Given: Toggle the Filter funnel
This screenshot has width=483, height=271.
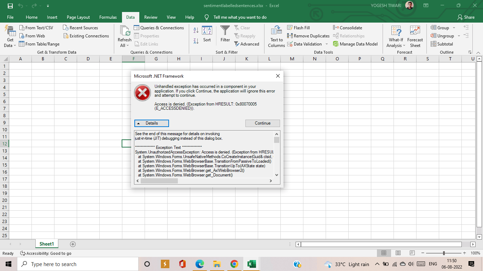Looking at the screenshot, I should (x=225, y=34).
